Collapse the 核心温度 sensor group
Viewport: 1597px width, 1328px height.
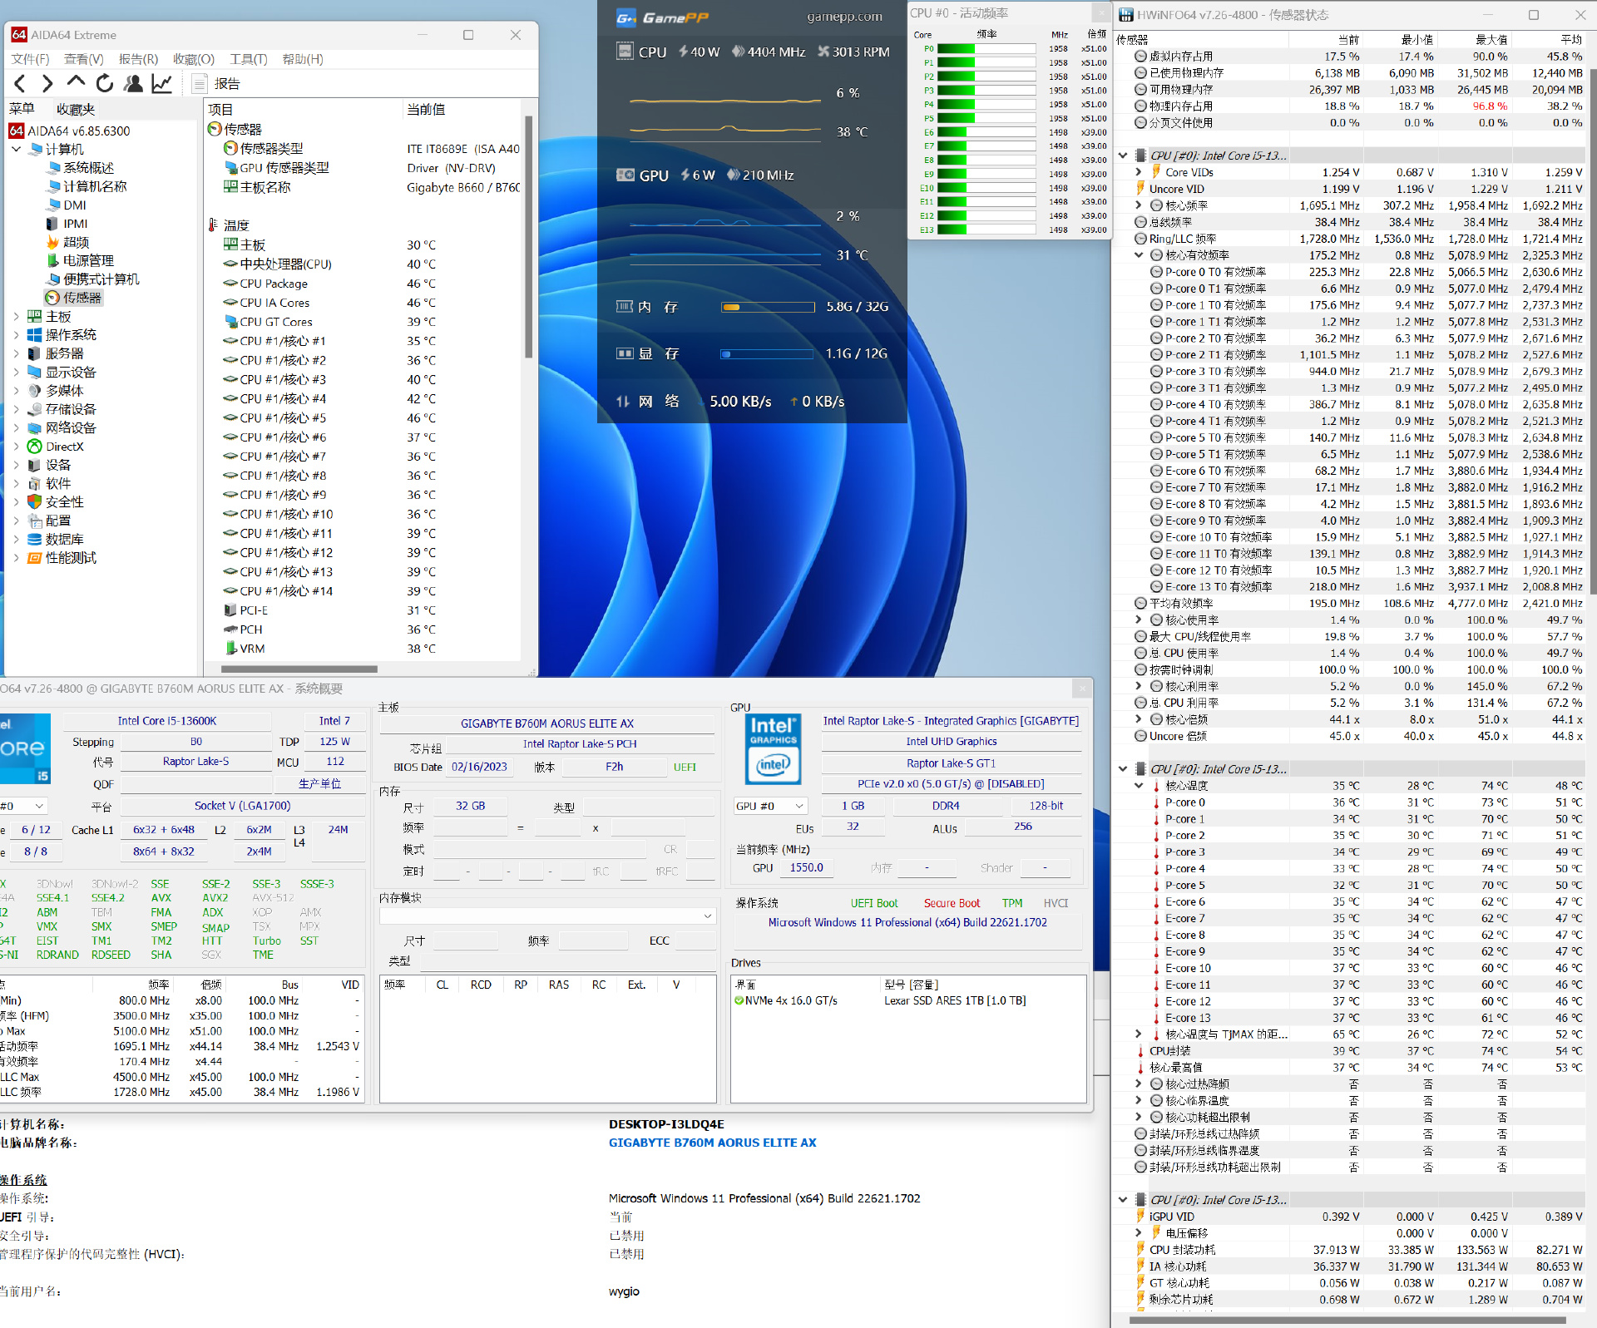point(1139,786)
